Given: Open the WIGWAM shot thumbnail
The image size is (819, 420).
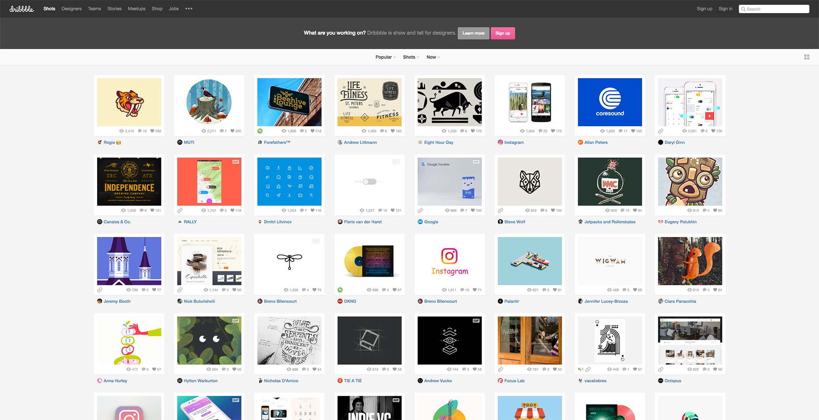Looking at the screenshot, I should tap(610, 261).
